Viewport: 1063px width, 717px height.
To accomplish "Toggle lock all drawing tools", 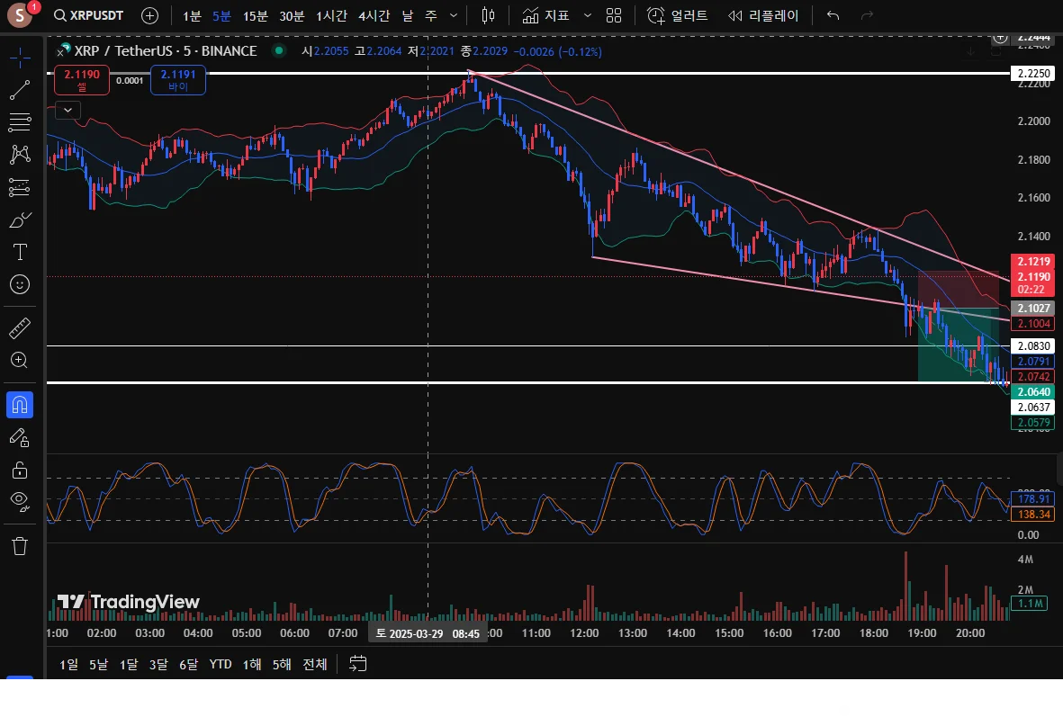I will point(20,470).
